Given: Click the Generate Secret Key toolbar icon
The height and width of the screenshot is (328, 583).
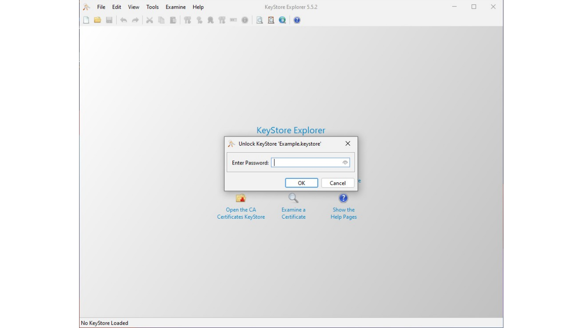Looking at the screenshot, I should (199, 20).
